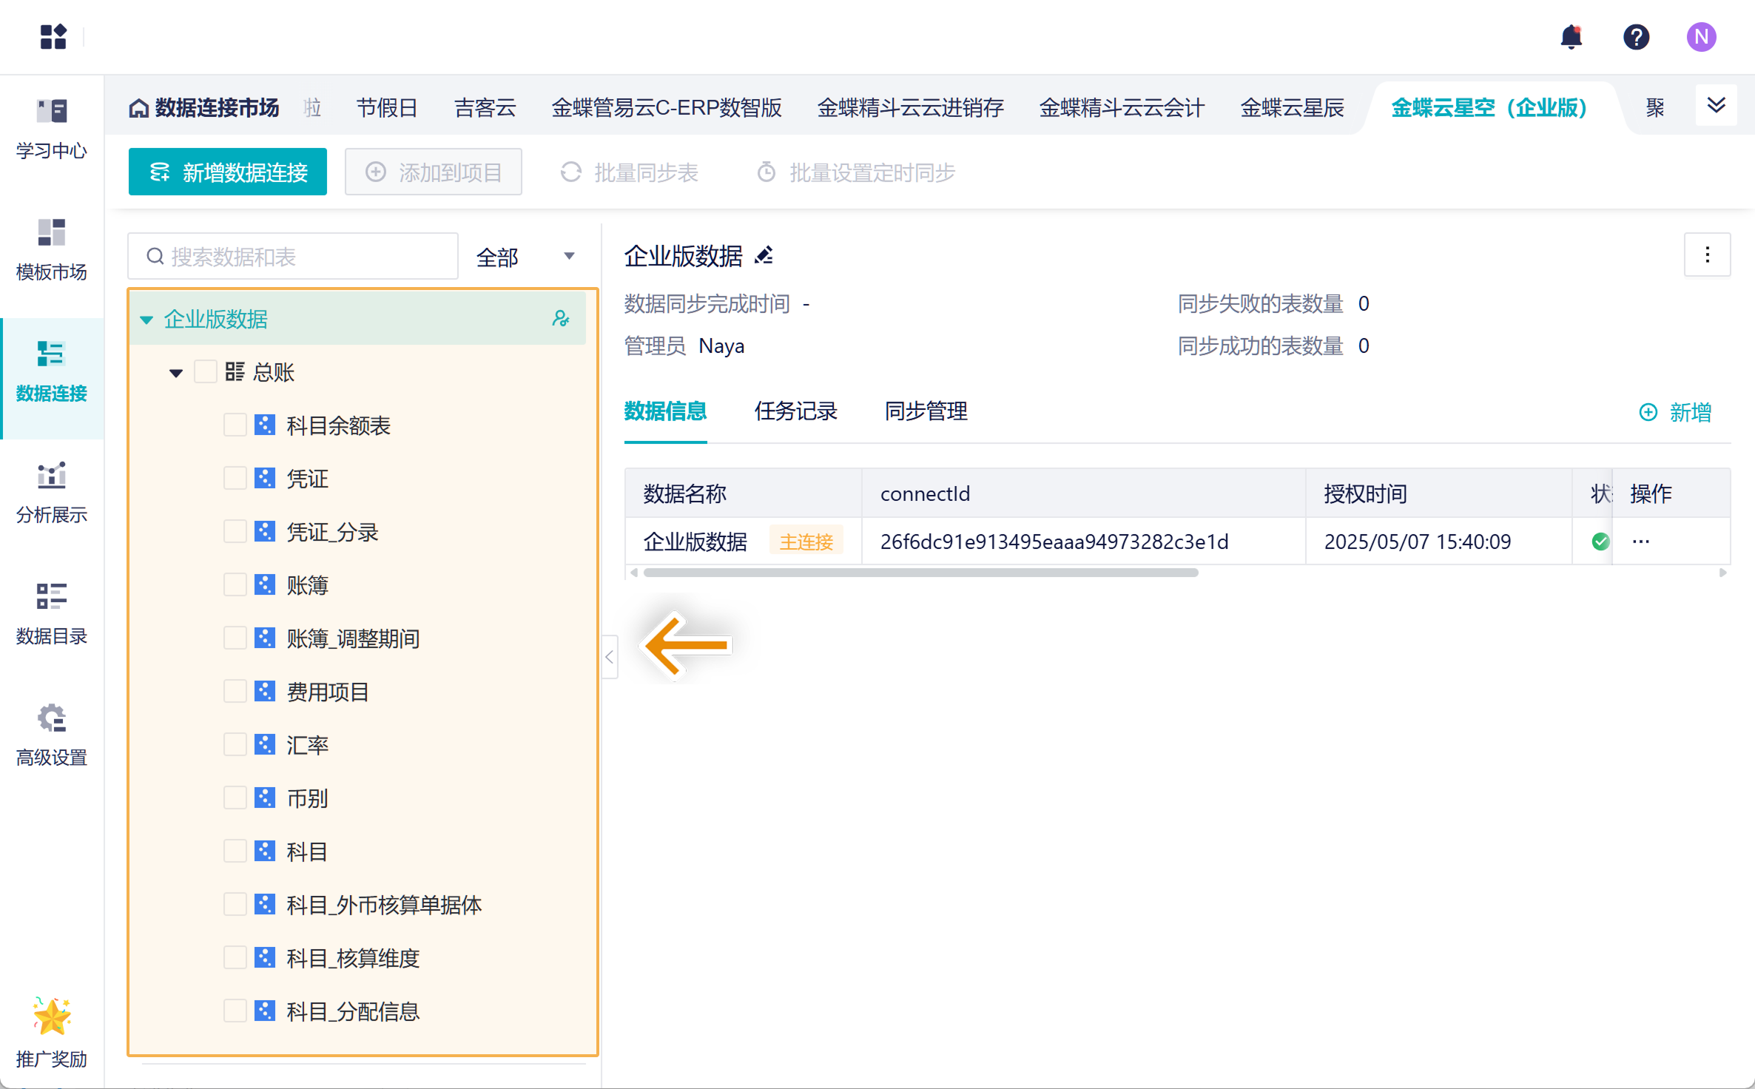
Task: Collapse the 总账 tree node
Action: [x=176, y=373]
